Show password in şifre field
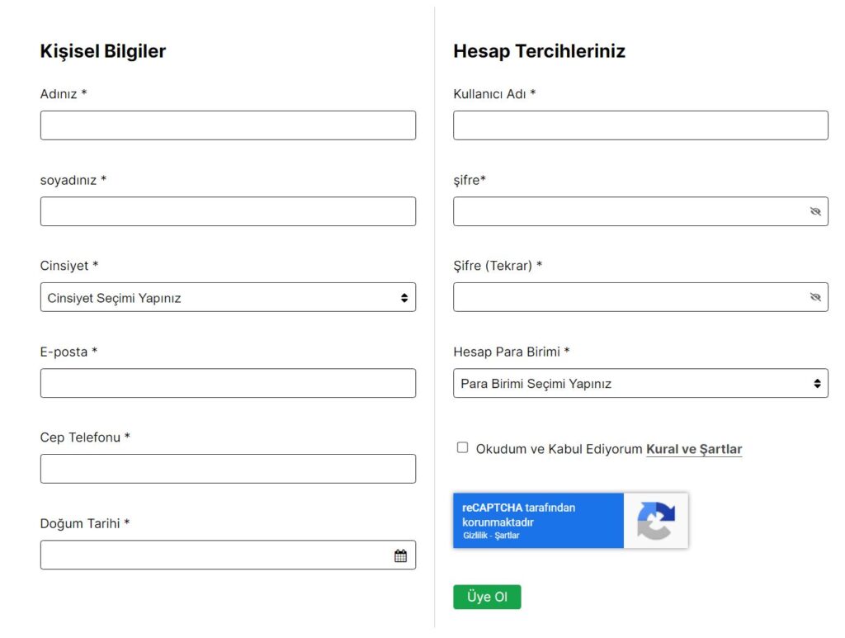This screenshot has width=845, height=638. [x=814, y=211]
